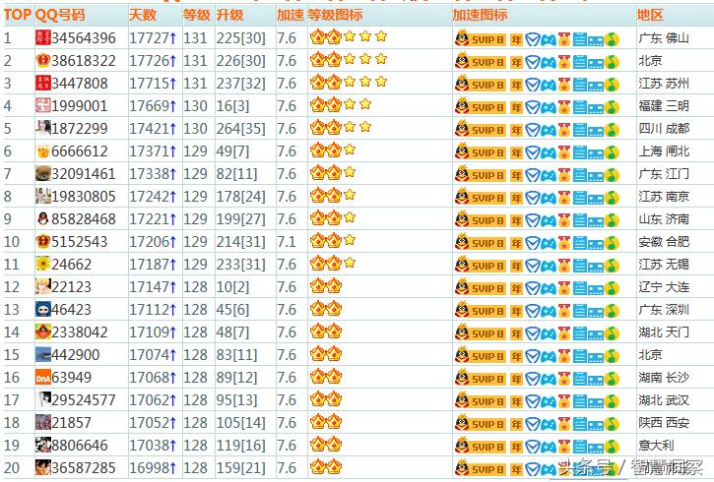The width and height of the screenshot is (714, 482).
Task: Click the gamepad icon in row 12
Action: click(549, 288)
